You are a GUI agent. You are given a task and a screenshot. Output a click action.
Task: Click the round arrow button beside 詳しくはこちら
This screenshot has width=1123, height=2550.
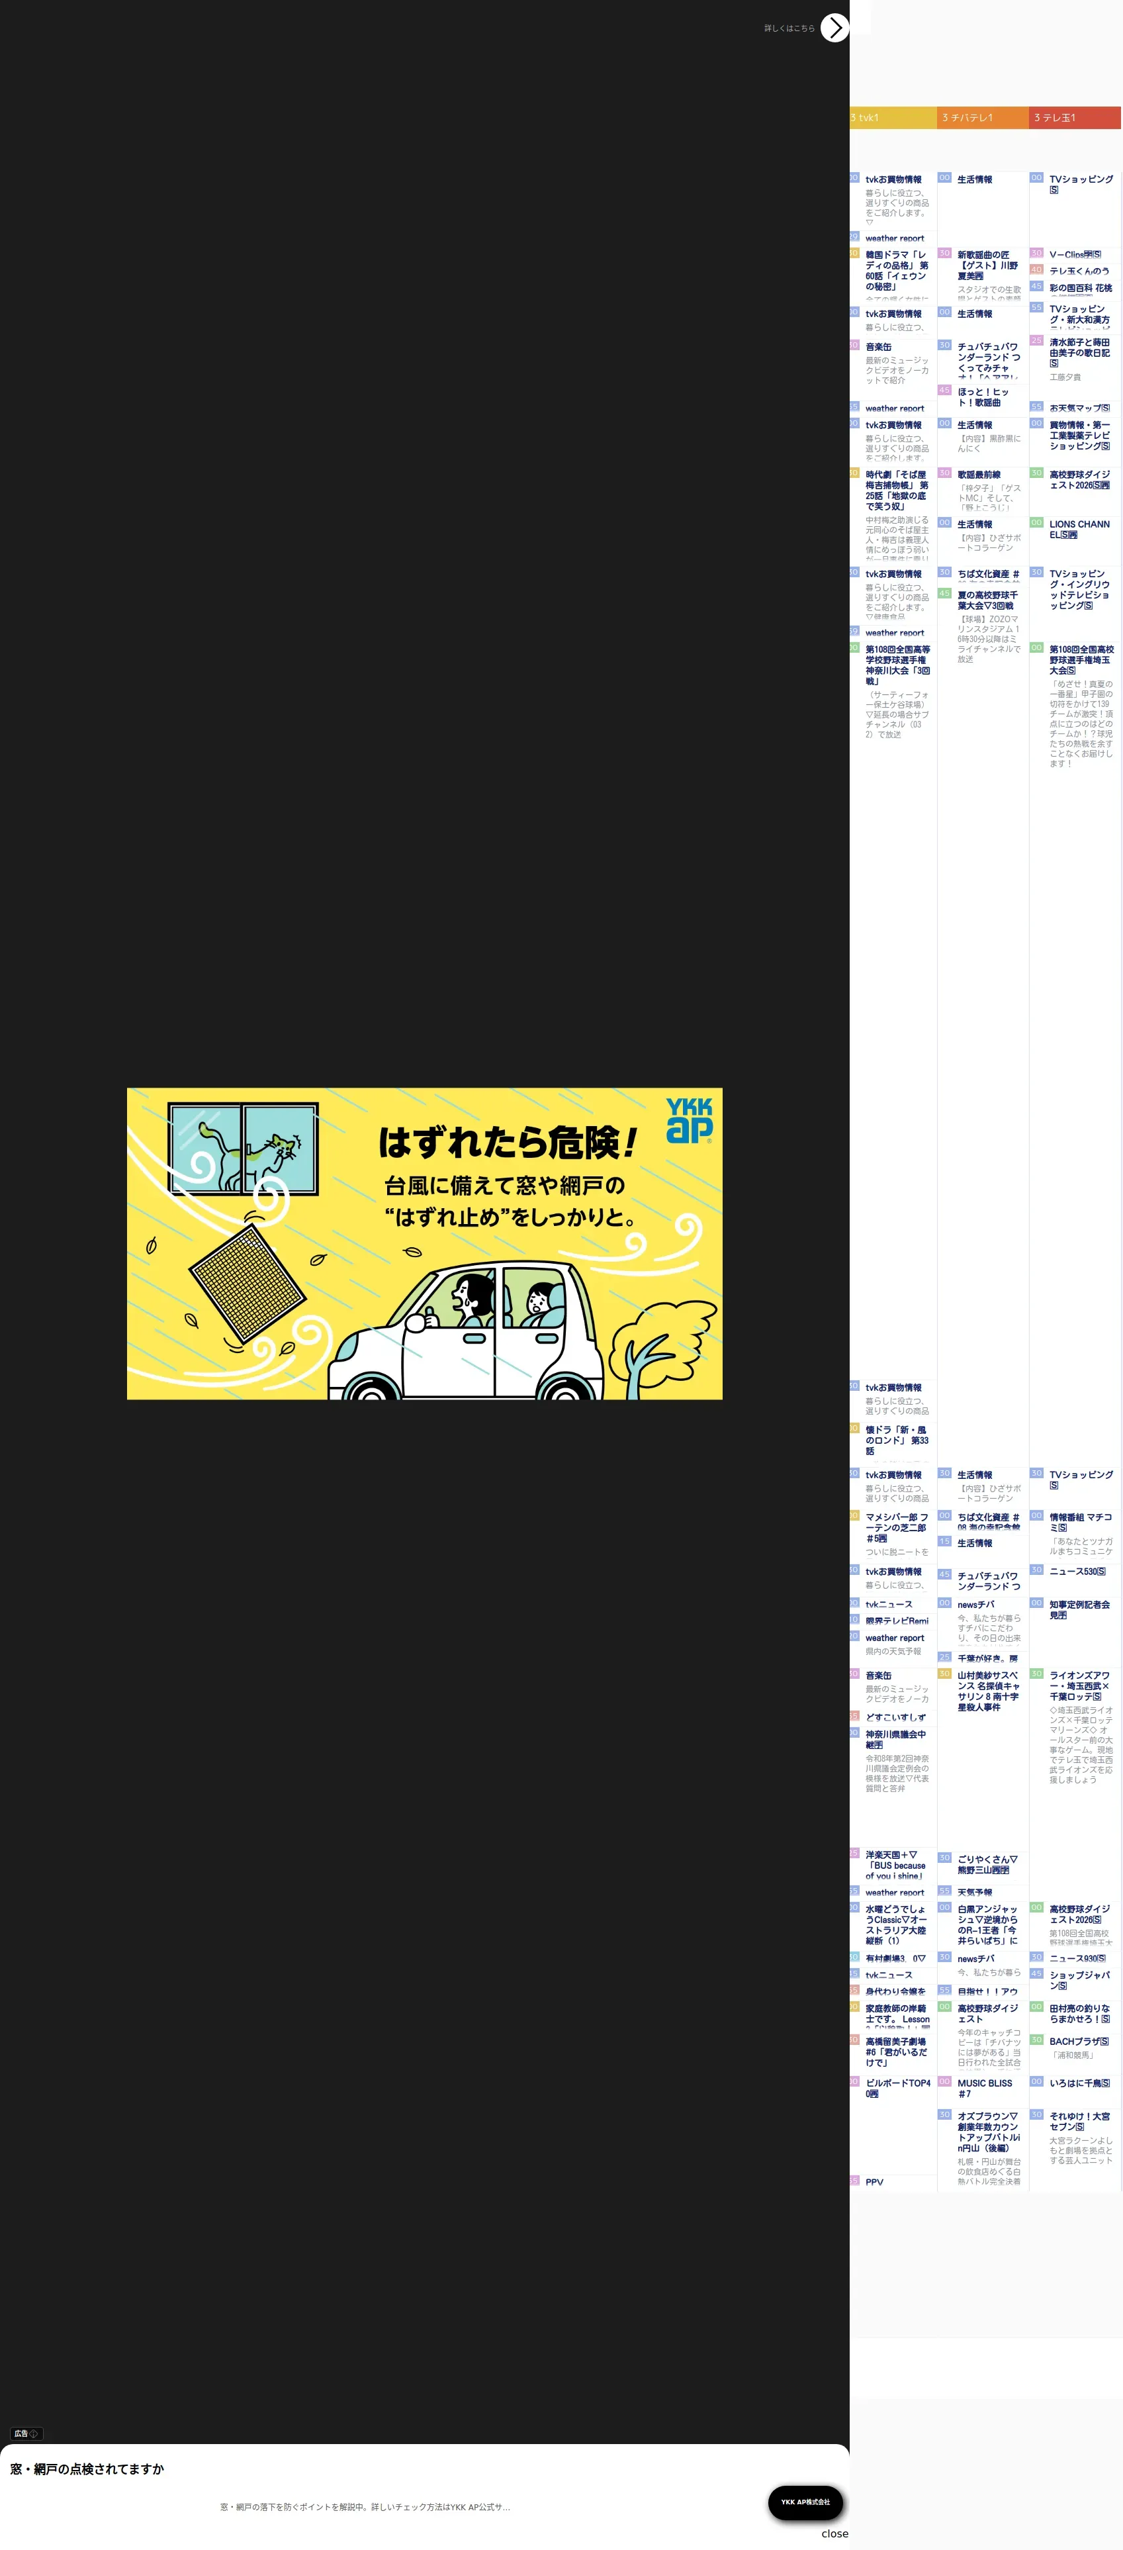(835, 28)
